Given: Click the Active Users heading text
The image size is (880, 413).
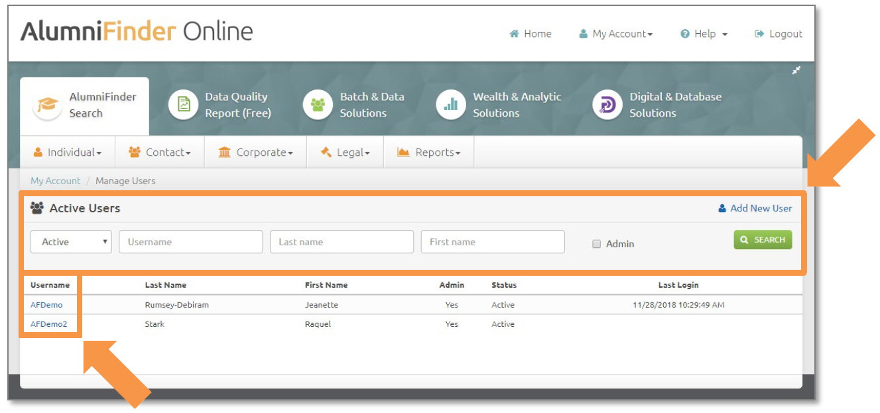Looking at the screenshot, I should click(85, 208).
